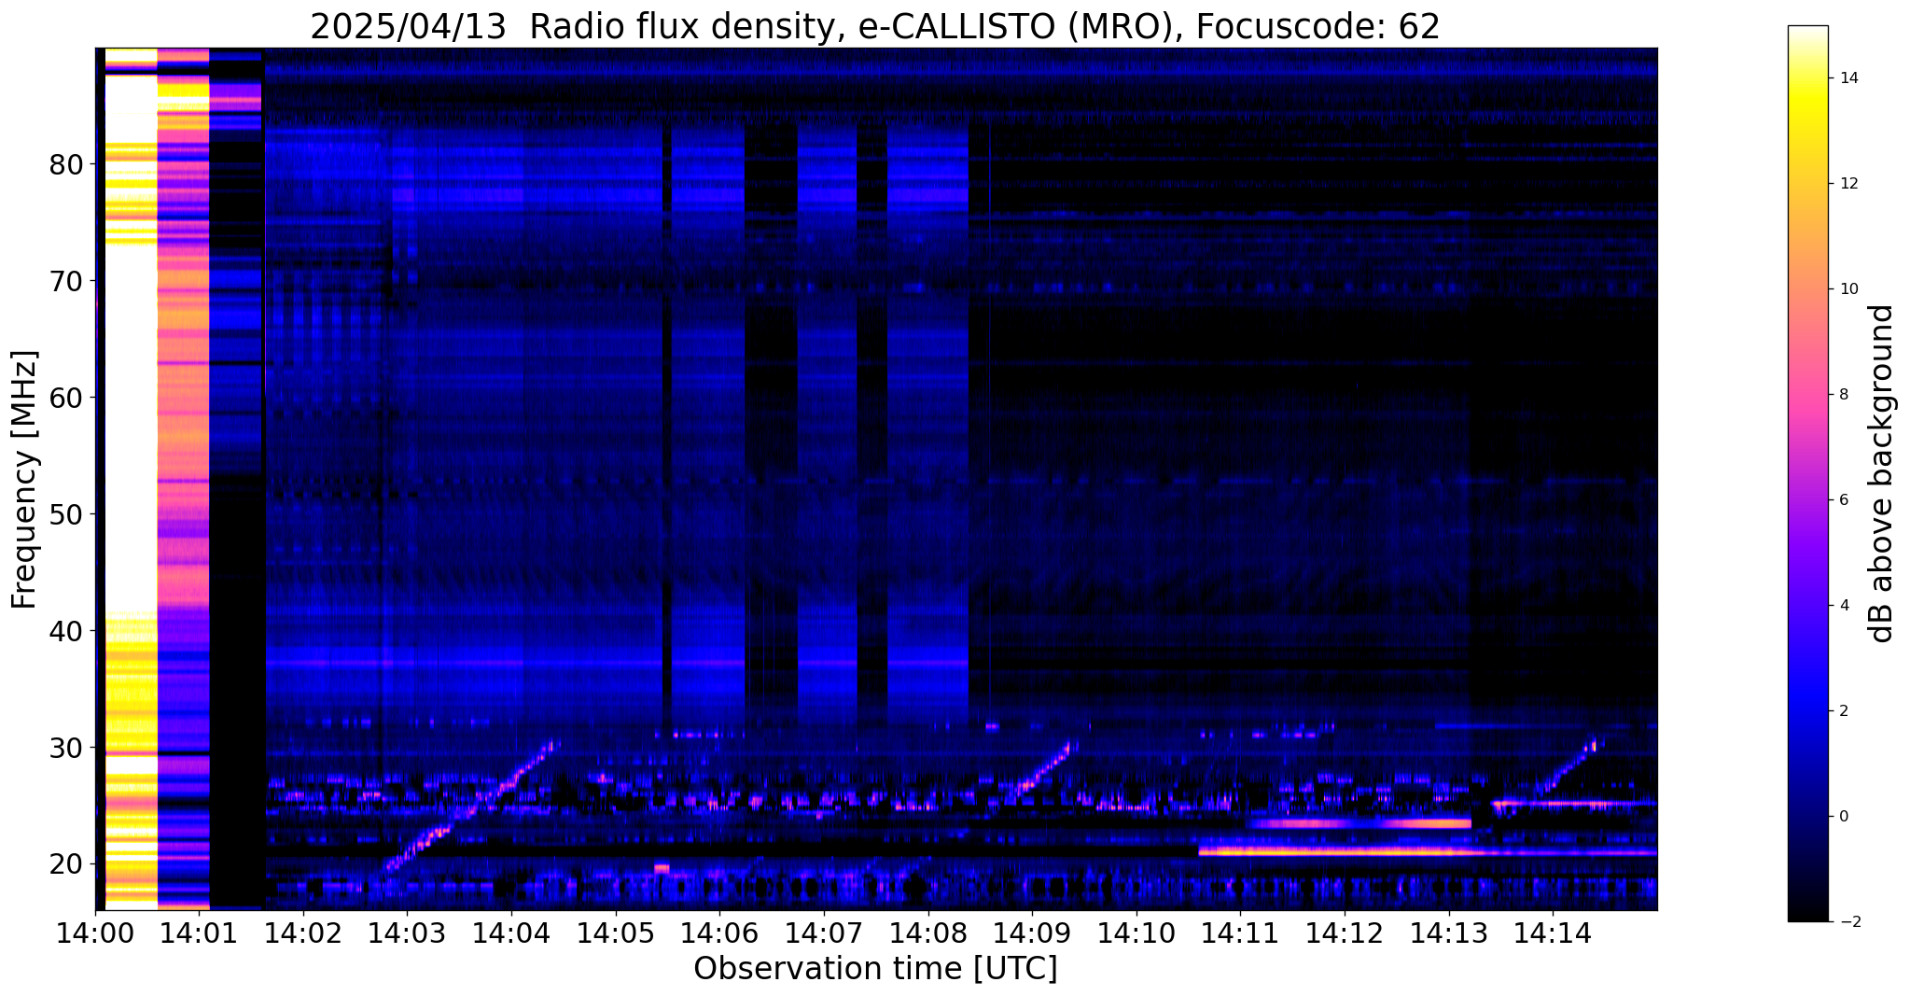Click the 14:03 tick label on time axis
Screen dimensions: 1910x996
click(x=407, y=933)
